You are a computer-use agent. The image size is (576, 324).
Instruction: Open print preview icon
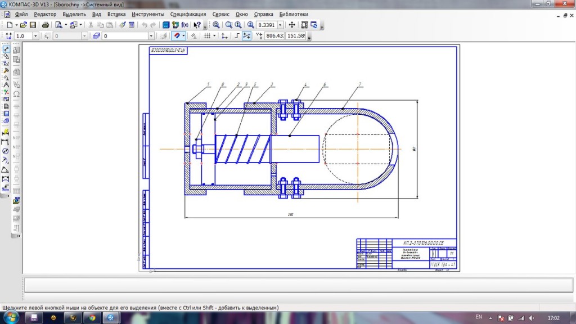(58, 25)
